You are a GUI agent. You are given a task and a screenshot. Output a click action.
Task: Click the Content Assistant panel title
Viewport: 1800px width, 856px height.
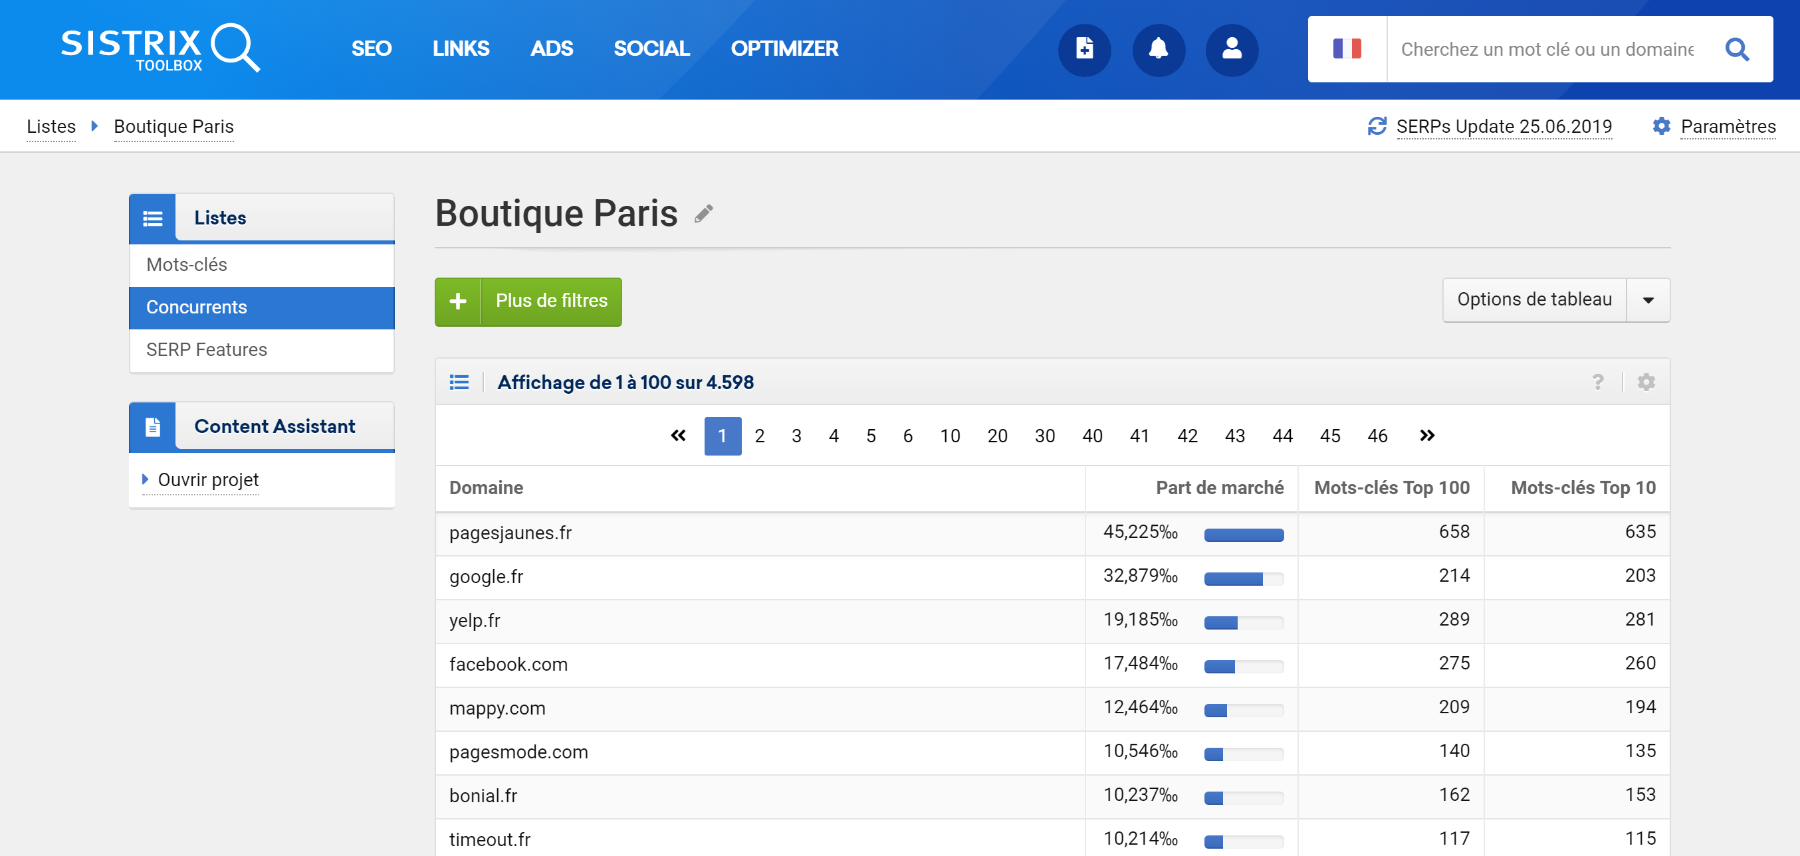click(x=275, y=426)
